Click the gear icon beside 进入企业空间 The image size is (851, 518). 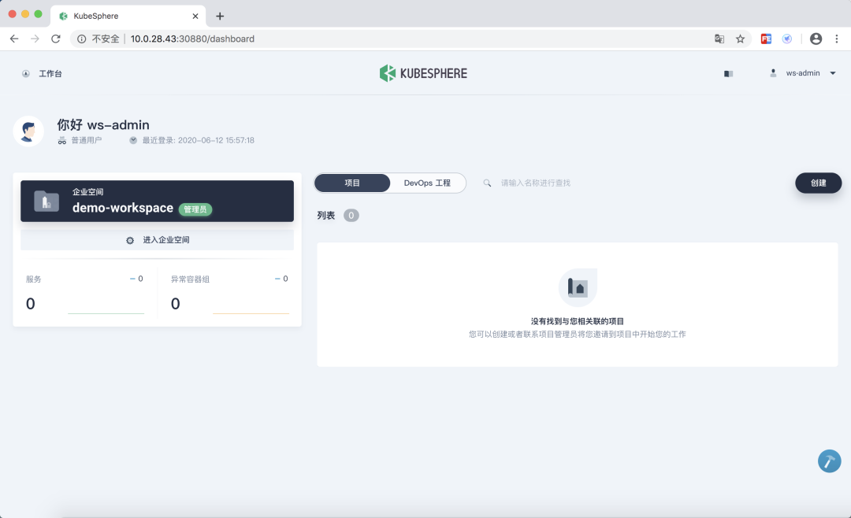click(129, 239)
